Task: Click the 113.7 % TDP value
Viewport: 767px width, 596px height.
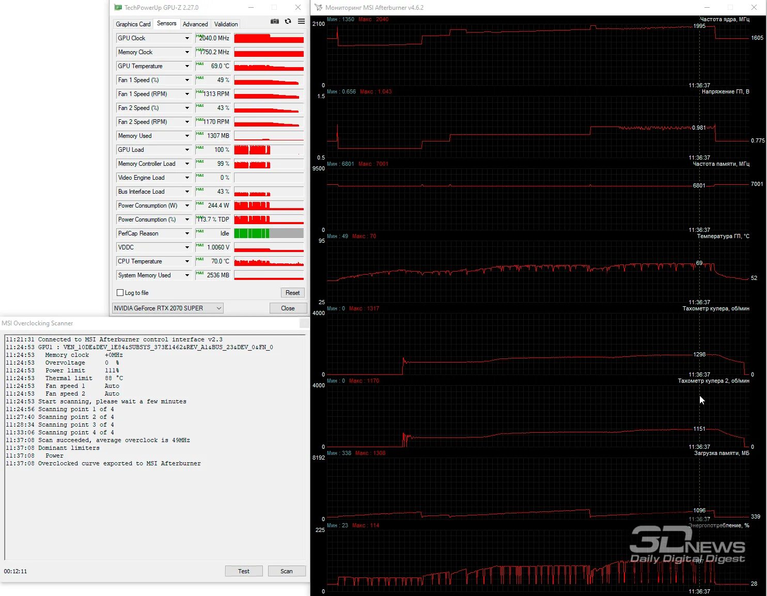Action: (213, 219)
